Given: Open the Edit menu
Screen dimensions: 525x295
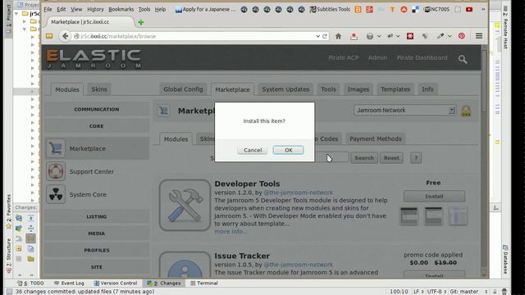Looking at the screenshot, I should pyautogui.click(x=62, y=9).
